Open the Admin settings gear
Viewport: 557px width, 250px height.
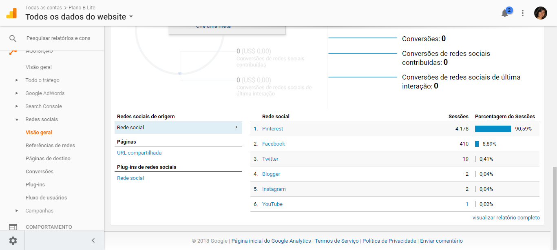pos(13,241)
